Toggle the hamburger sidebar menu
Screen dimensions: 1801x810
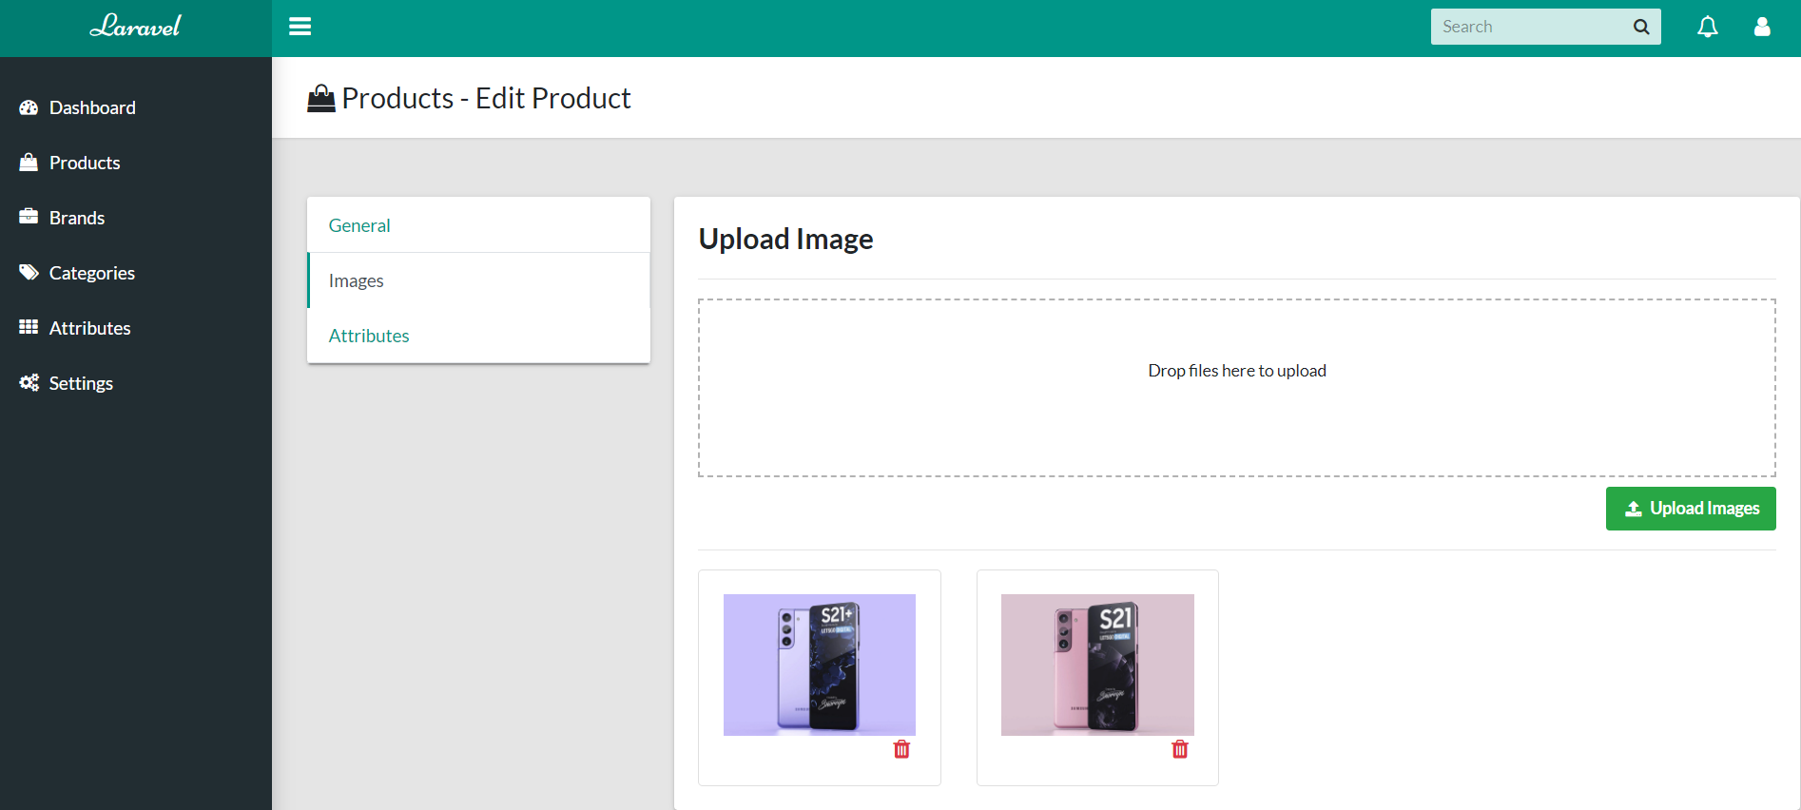point(300,27)
